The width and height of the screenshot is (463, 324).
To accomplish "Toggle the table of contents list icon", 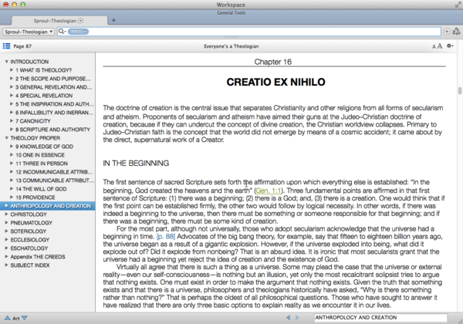I will (8, 46).
